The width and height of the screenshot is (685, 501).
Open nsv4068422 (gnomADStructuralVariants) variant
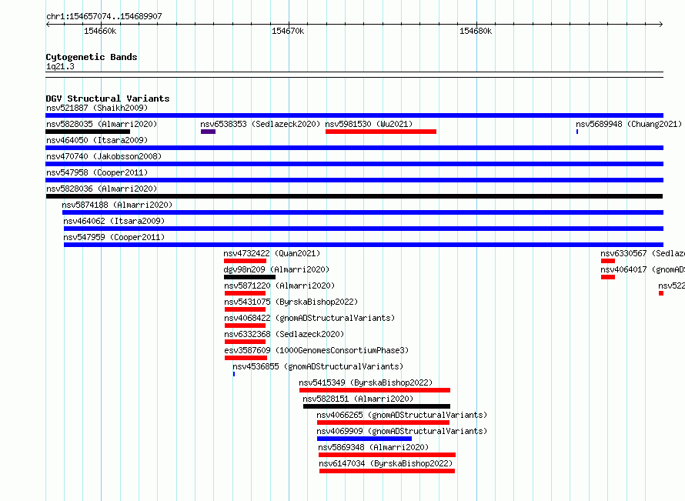tap(309, 318)
